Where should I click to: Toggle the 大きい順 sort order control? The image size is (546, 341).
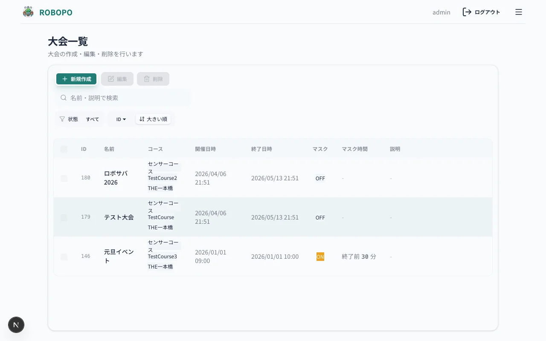[x=153, y=119]
